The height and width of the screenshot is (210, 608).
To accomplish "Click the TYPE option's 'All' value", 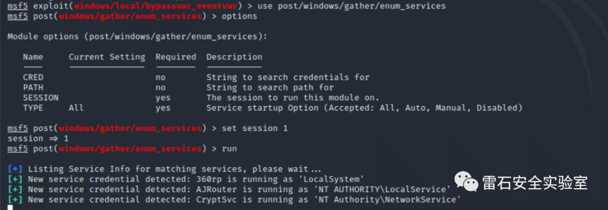I will (76, 107).
